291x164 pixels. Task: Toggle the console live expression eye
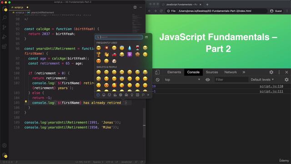208,80
